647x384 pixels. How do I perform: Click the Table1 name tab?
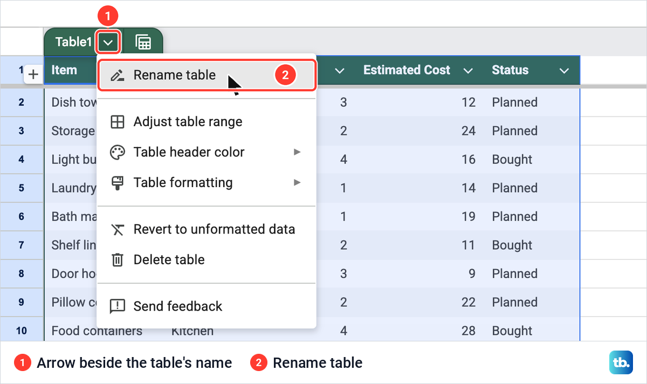pos(73,42)
